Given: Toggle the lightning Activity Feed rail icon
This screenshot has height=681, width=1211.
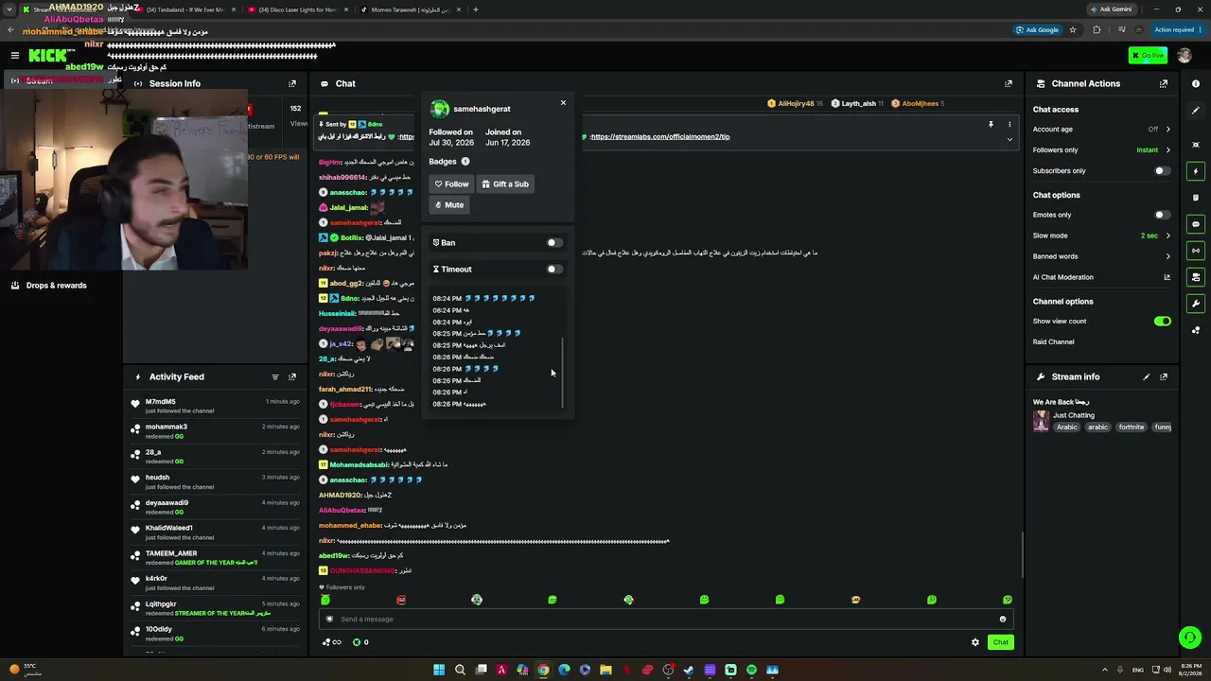Looking at the screenshot, I should pyautogui.click(x=1196, y=171).
